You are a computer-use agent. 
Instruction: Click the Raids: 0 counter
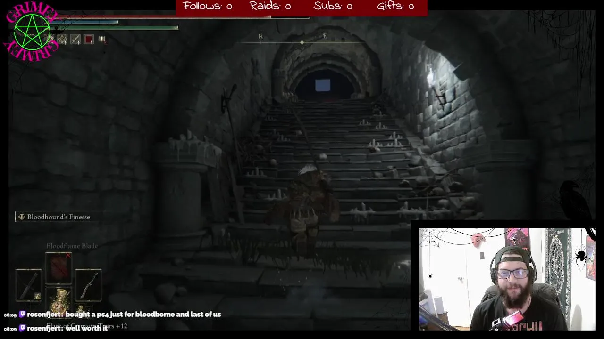[x=270, y=6]
